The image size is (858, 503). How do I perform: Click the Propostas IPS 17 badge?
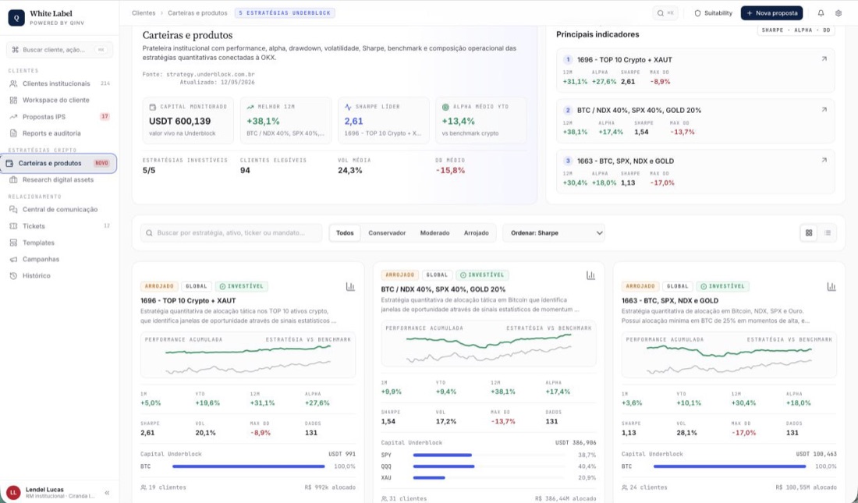[105, 116]
